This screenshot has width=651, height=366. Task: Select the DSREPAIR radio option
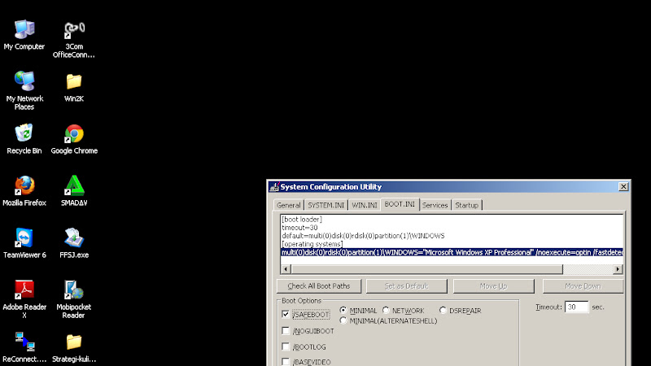point(443,310)
